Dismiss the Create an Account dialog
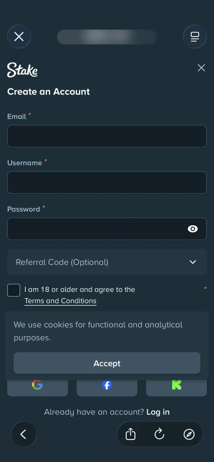214x462 pixels. [201, 68]
